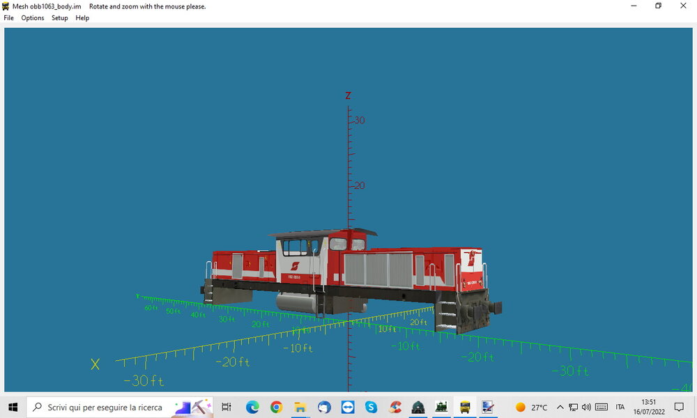Open the Windows Start menu
This screenshot has height=418, width=697.
tap(13, 407)
